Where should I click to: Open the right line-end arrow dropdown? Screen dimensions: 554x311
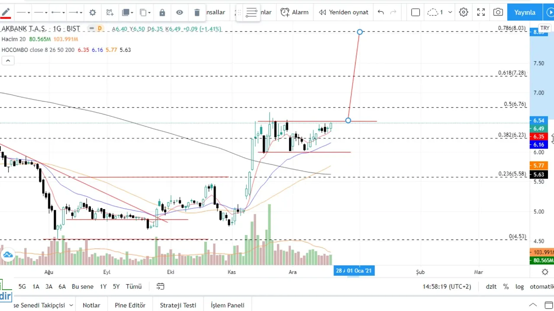pyautogui.click(x=75, y=13)
